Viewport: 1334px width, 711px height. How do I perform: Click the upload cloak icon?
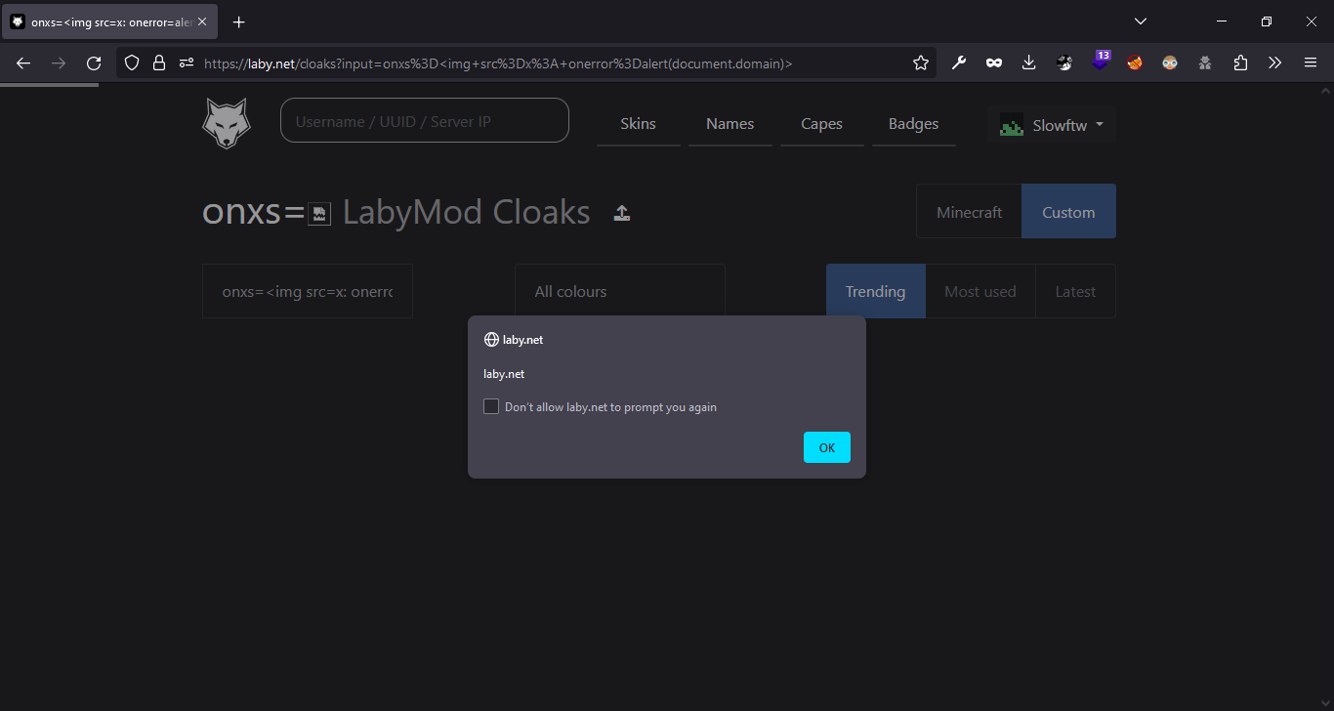tap(622, 213)
